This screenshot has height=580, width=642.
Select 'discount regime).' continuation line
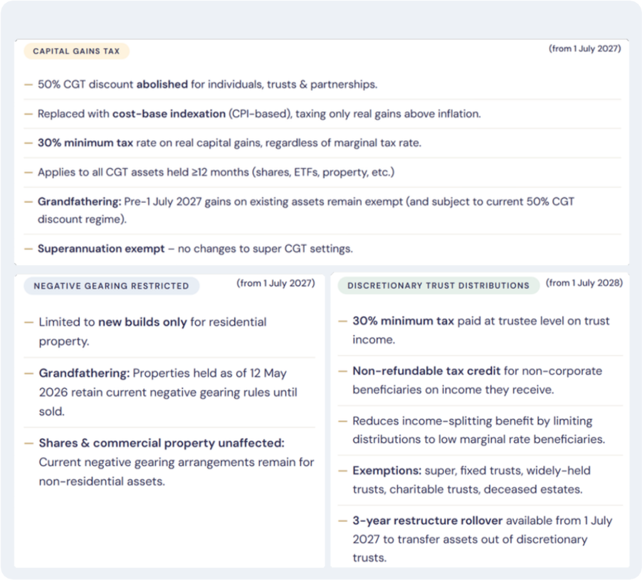click(82, 219)
